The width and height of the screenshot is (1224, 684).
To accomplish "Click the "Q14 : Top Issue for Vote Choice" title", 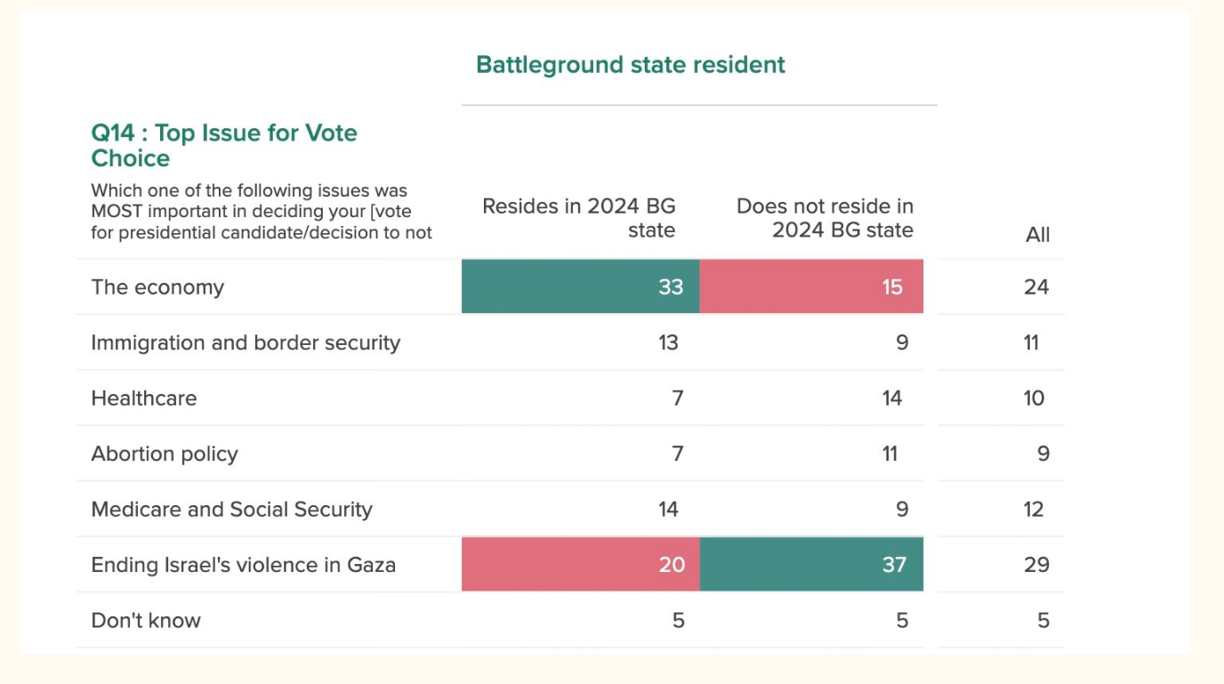I will click(x=223, y=146).
